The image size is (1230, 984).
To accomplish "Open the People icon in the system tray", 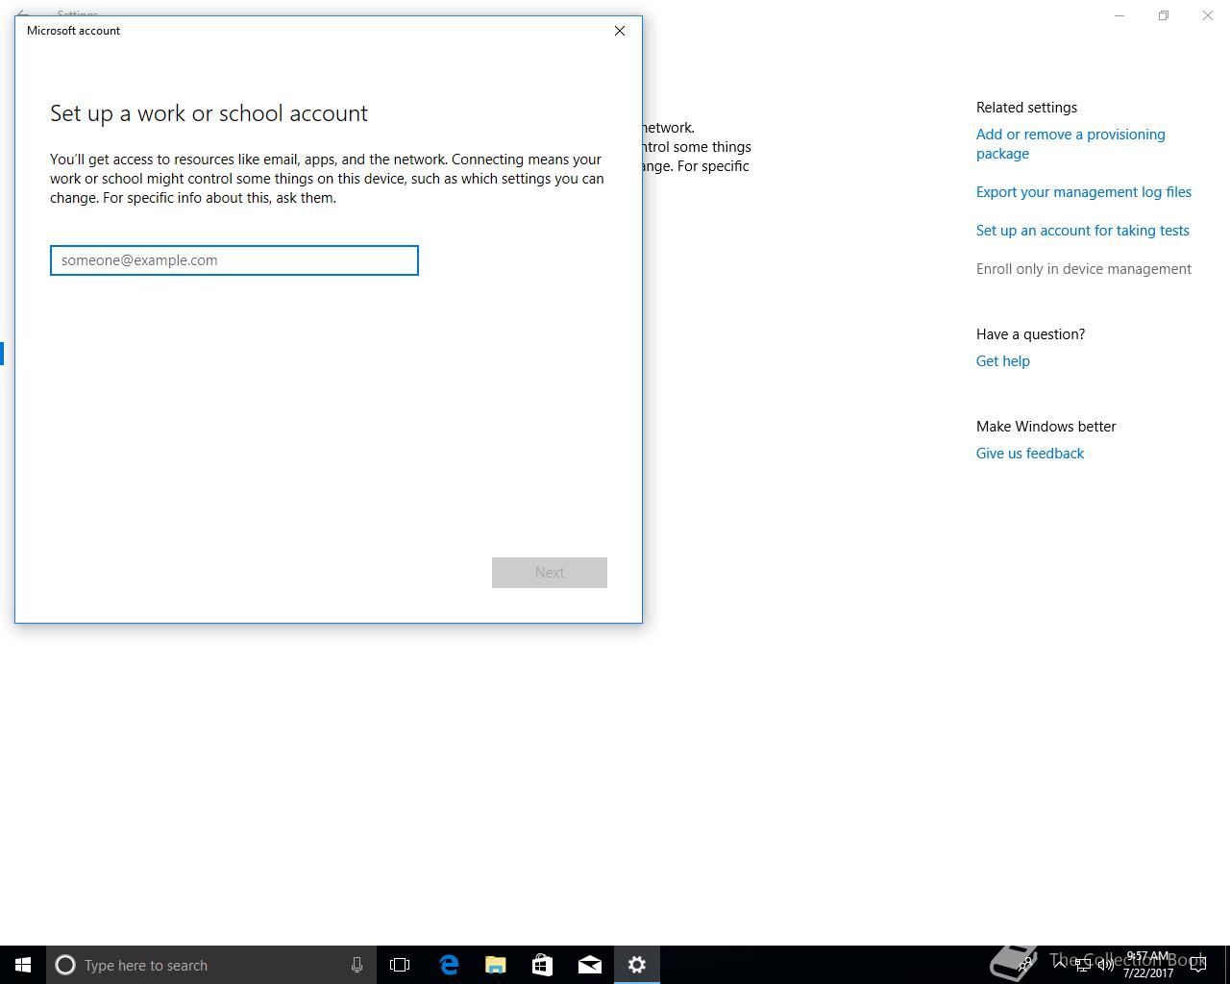I will click(x=1026, y=965).
